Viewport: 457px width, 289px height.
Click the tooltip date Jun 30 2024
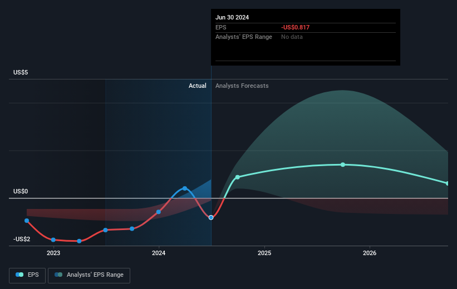(x=232, y=17)
